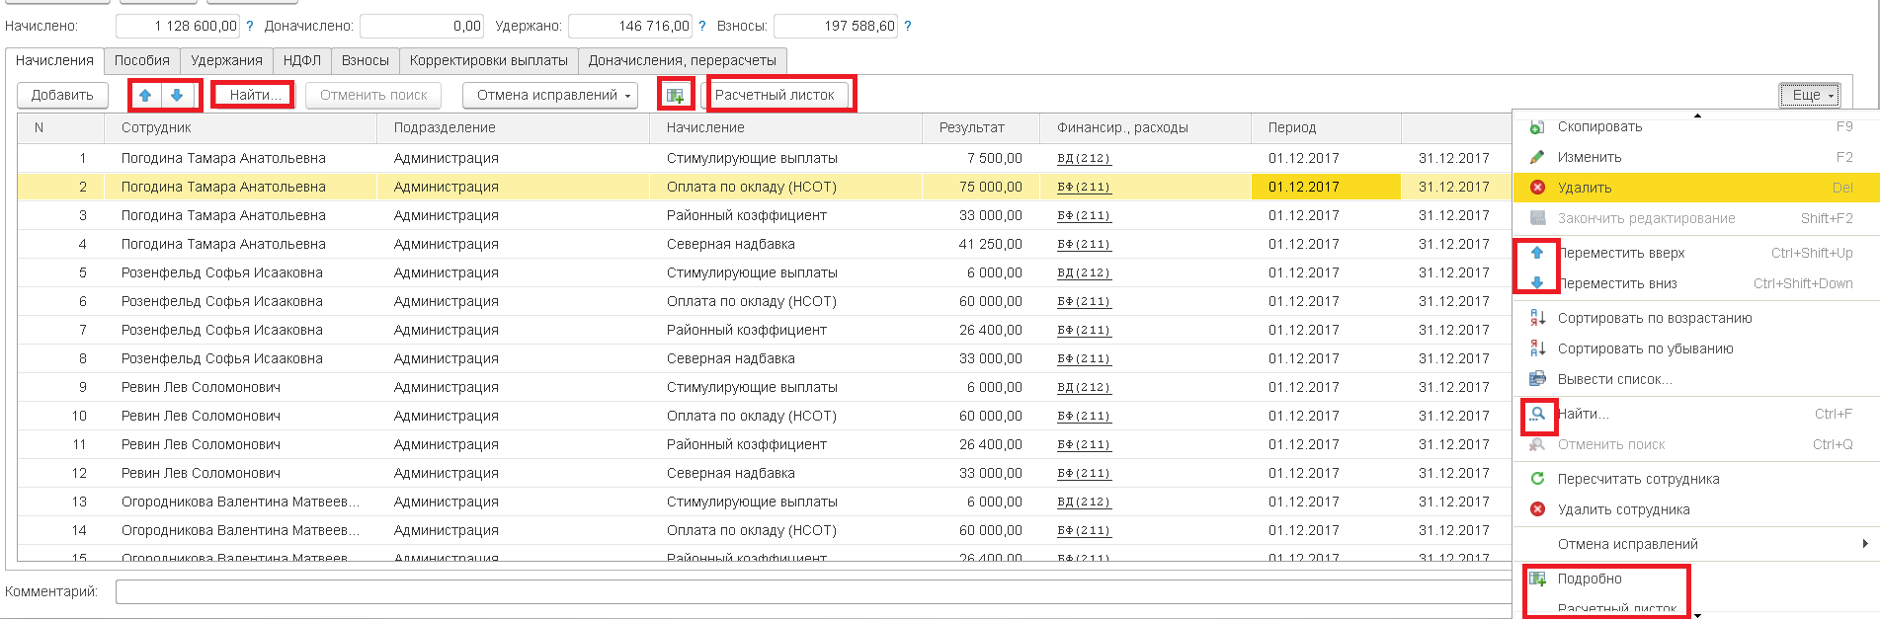Open the Отмена исправлений toolbar dropdown
Viewport: 1880px width, 619px height.
(550, 96)
